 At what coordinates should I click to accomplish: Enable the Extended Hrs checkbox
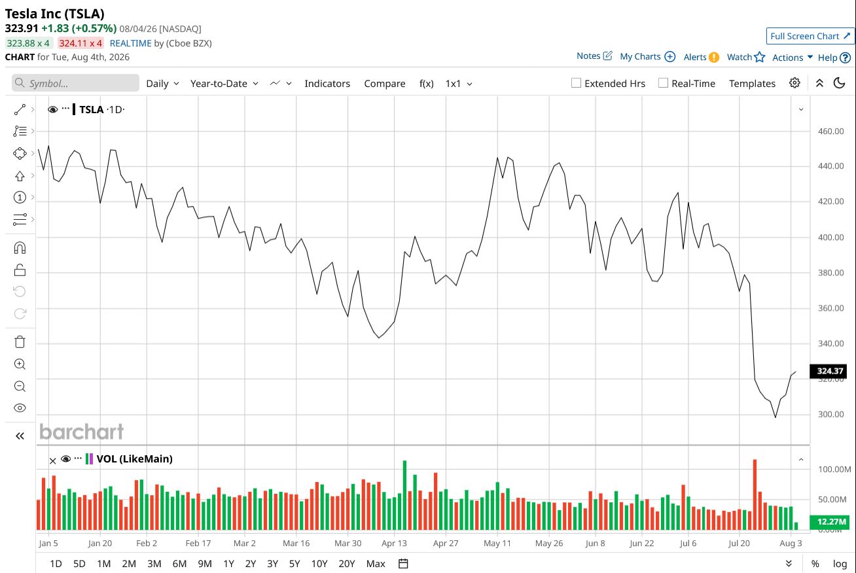point(576,83)
